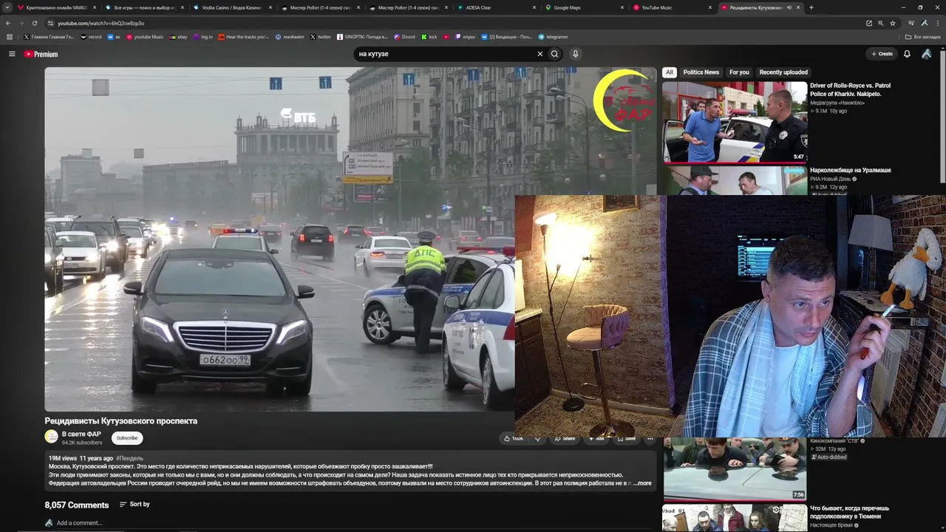This screenshot has width=946, height=532.
Task: Clear the search box text
Action: click(540, 54)
